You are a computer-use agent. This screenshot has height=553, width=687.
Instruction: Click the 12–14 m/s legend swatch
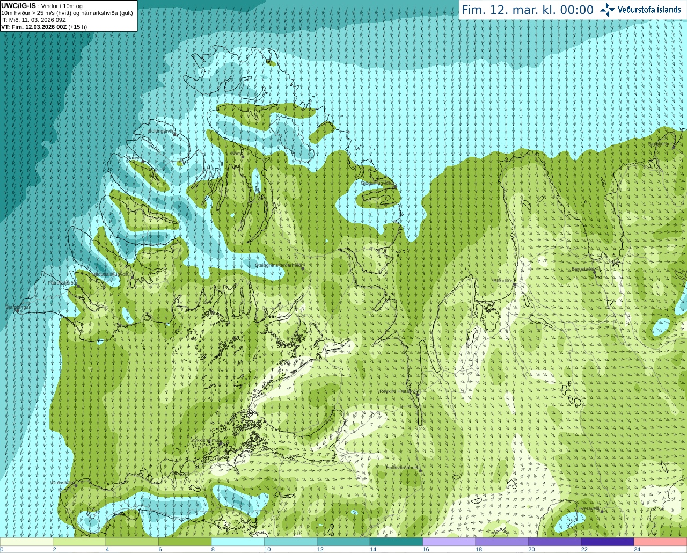coord(343,542)
